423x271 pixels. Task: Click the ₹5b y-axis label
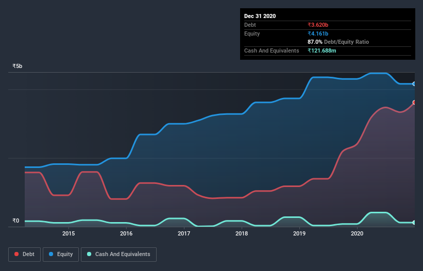pos(18,66)
